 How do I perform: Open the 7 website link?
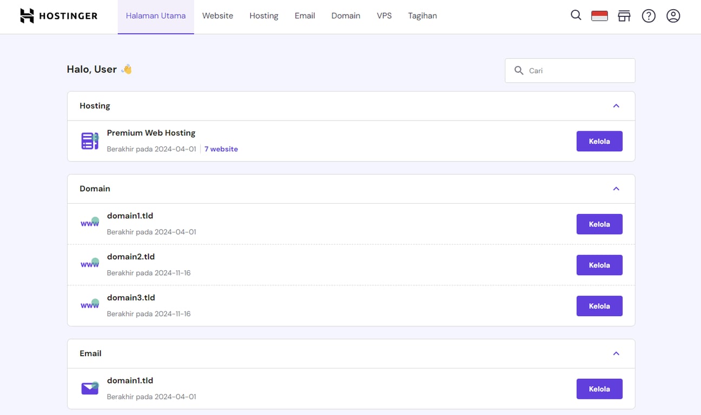[221, 149]
